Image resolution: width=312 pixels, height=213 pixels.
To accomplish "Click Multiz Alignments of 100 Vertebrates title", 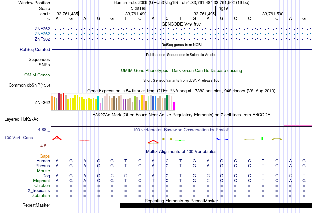I will pos(181,152).
